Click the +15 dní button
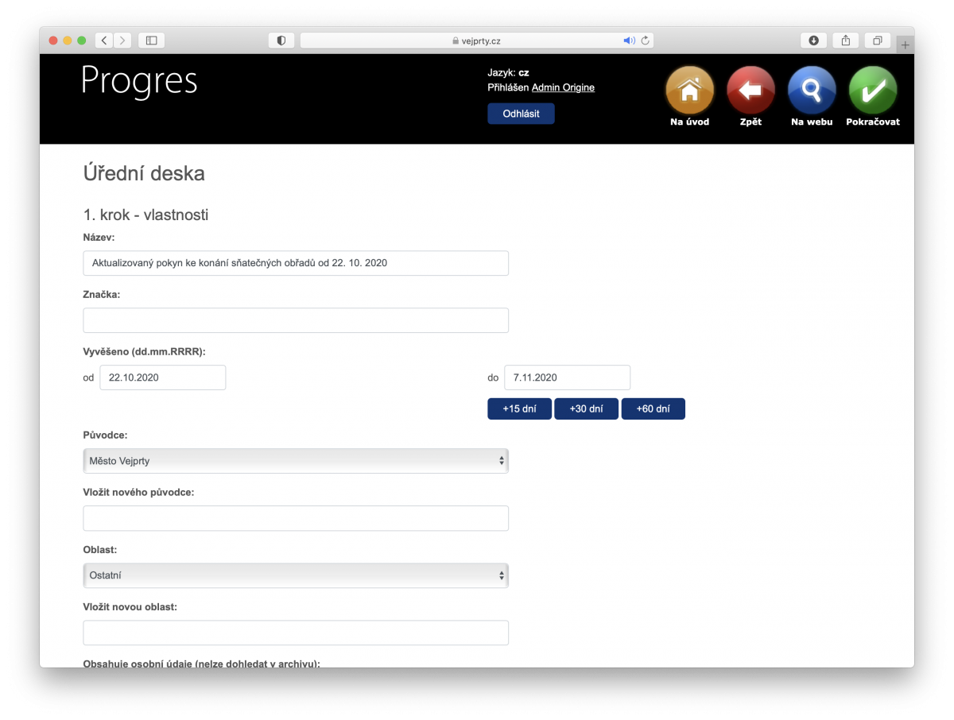954x720 pixels. pyautogui.click(x=519, y=409)
